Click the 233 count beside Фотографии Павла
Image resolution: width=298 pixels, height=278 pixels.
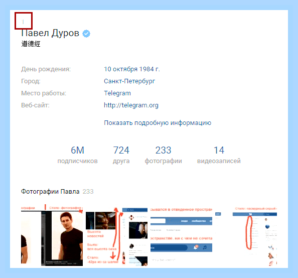(x=88, y=192)
